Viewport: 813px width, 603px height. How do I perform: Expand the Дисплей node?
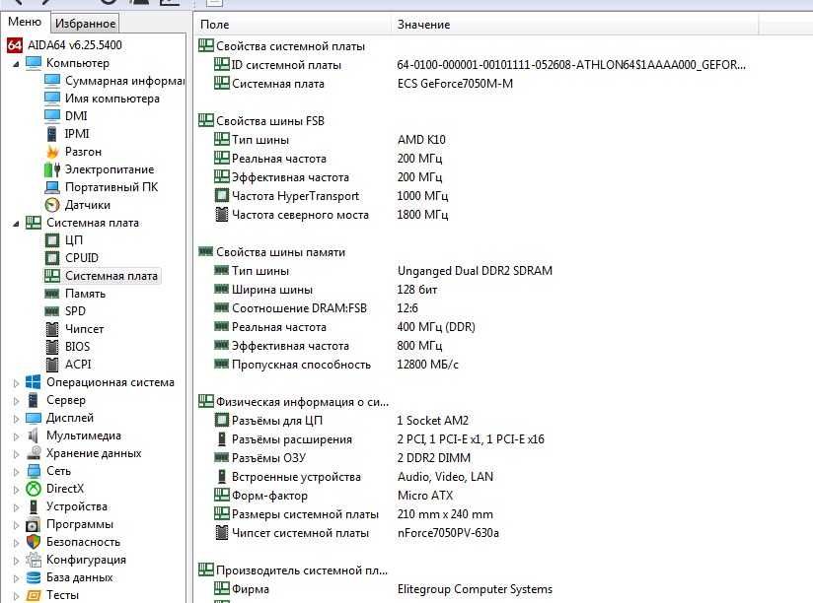(16, 418)
